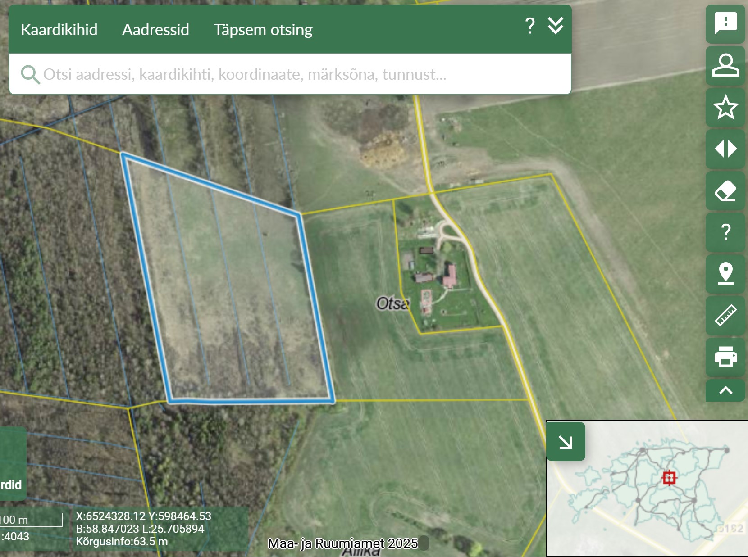Switch to the Aadressid tab
Image resolution: width=748 pixels, height=557 pixels.
[x=155, y=30]
